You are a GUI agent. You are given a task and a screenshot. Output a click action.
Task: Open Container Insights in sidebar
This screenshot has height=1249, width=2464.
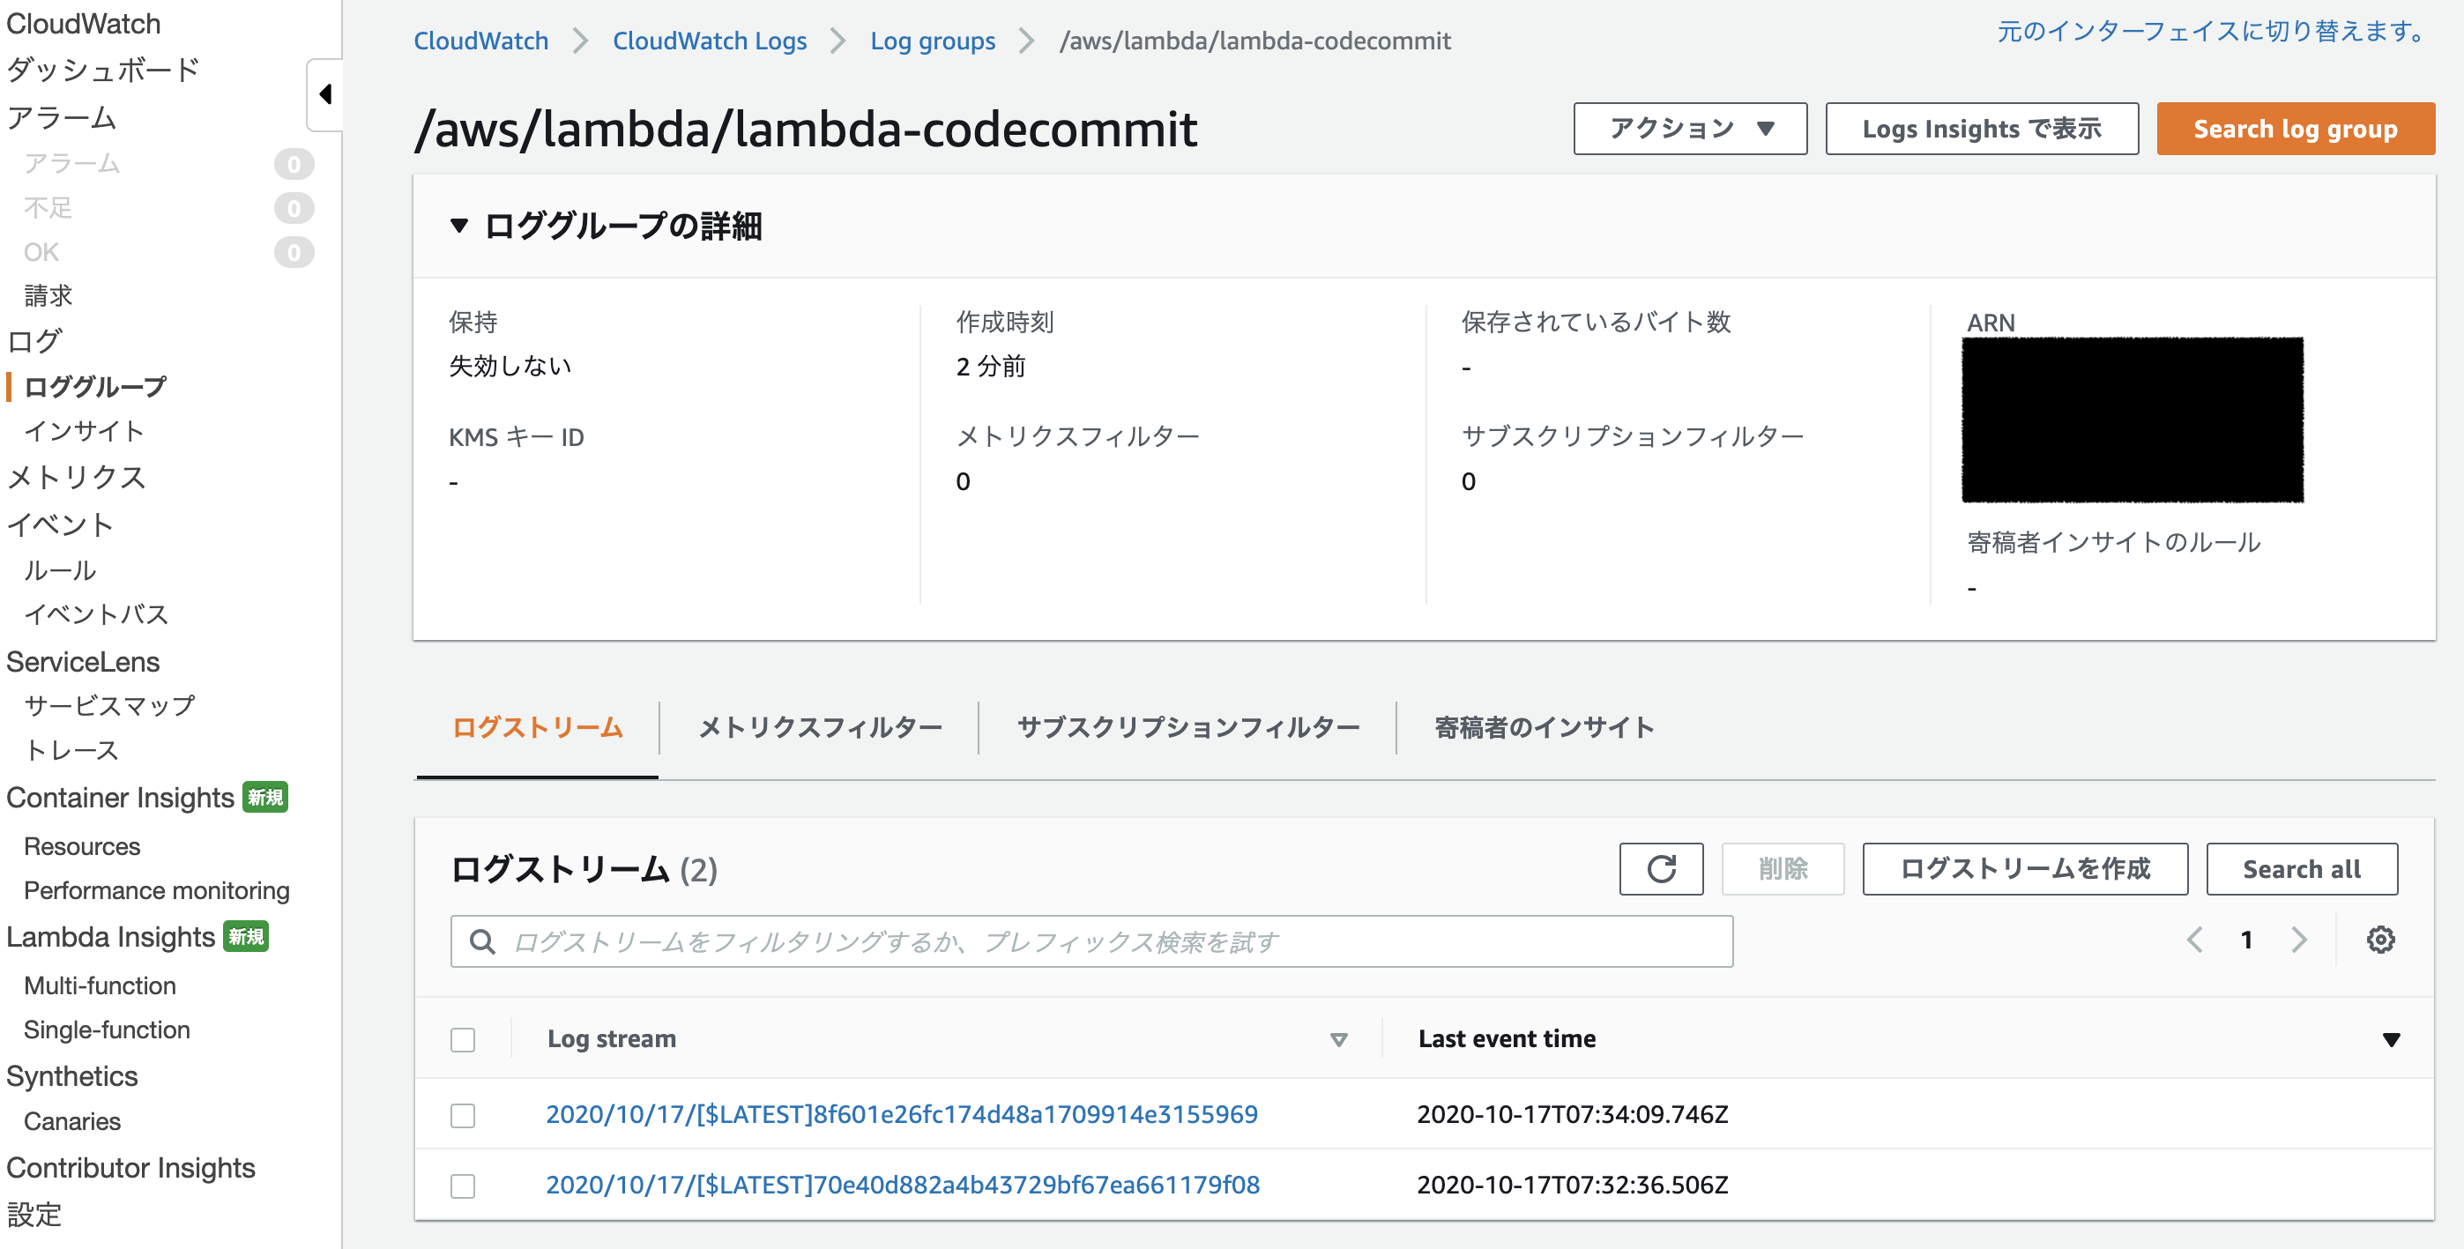121,798
